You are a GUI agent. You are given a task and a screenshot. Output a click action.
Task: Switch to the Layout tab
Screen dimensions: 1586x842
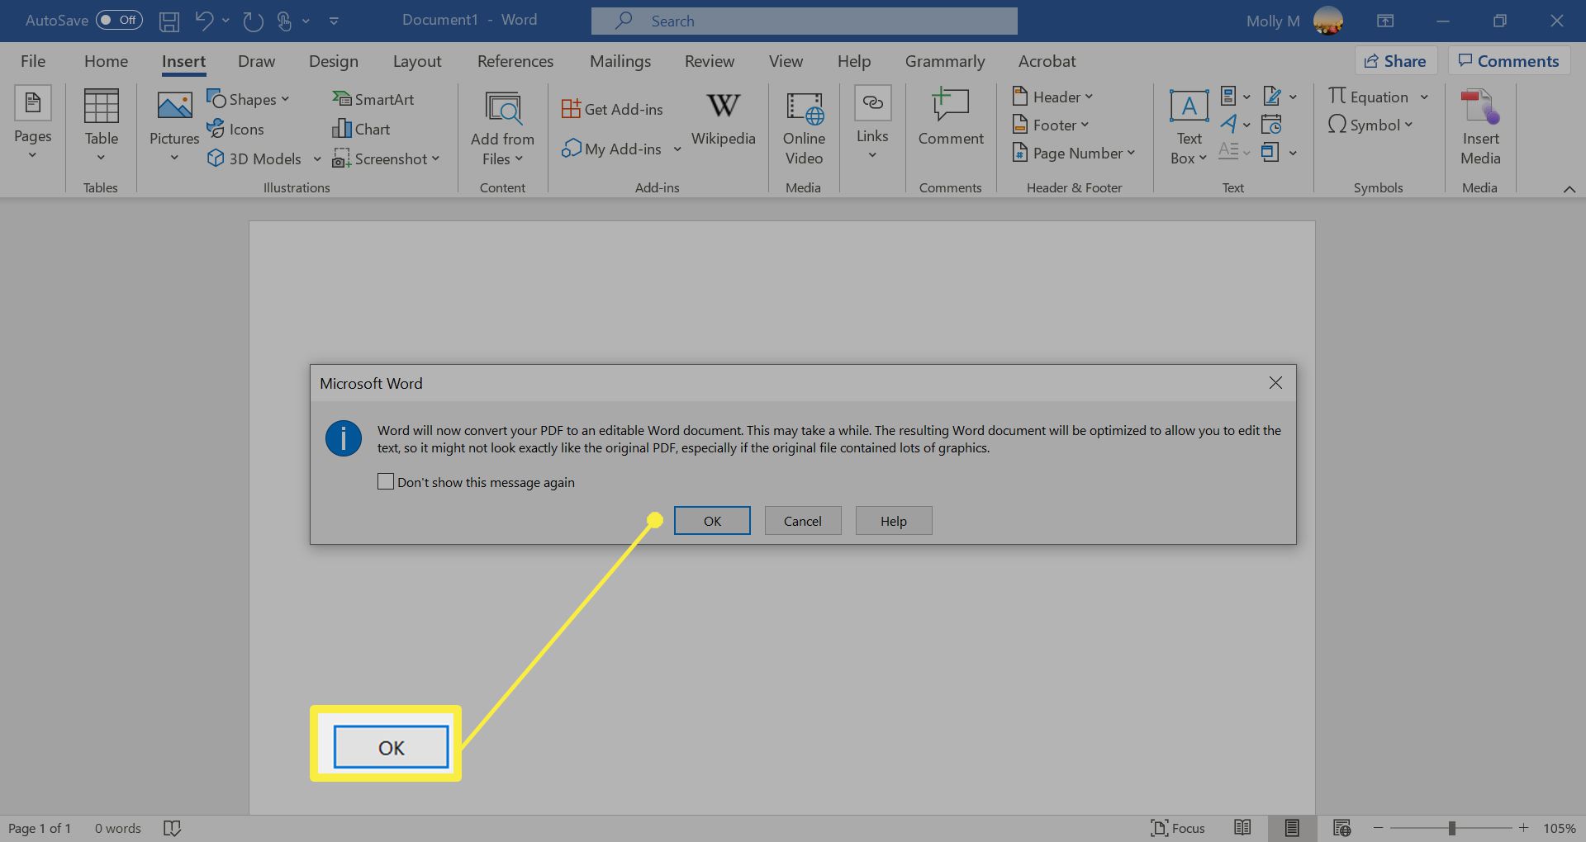point(417,61)
